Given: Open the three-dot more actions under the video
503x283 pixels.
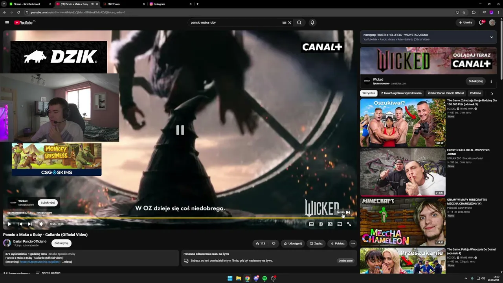Looking at the screenshot, I should [353, 244].
